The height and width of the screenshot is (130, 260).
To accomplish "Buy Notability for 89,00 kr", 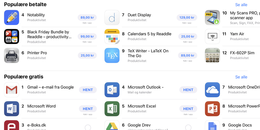I will tap(87, 18).
